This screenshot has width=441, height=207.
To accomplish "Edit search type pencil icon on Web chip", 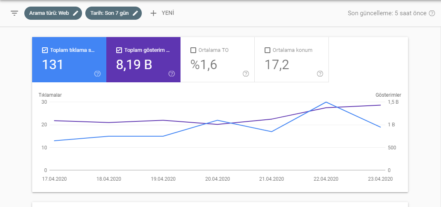I will (x=75, y=13).
